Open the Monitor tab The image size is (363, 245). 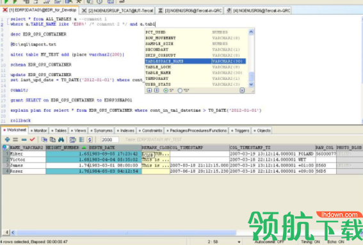38,130
